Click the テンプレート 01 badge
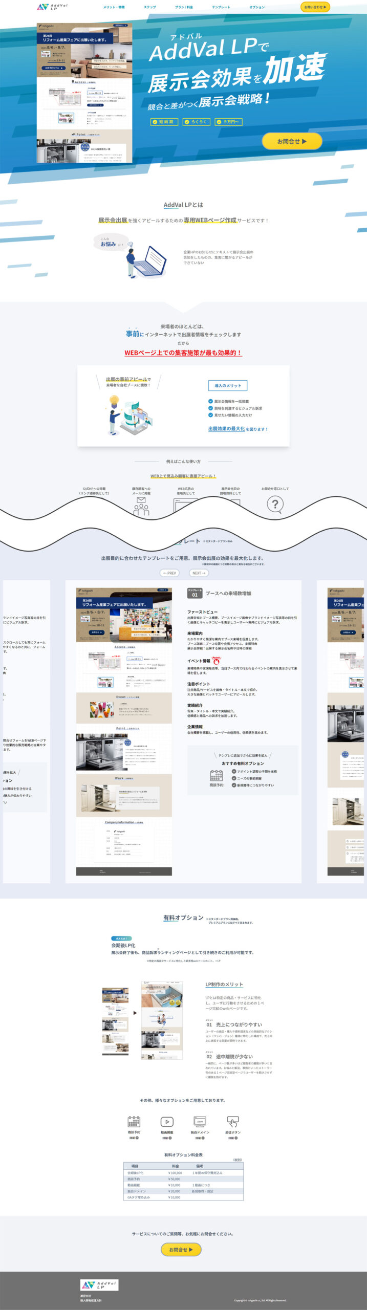The image size is (367, 1310). [195, 593]
